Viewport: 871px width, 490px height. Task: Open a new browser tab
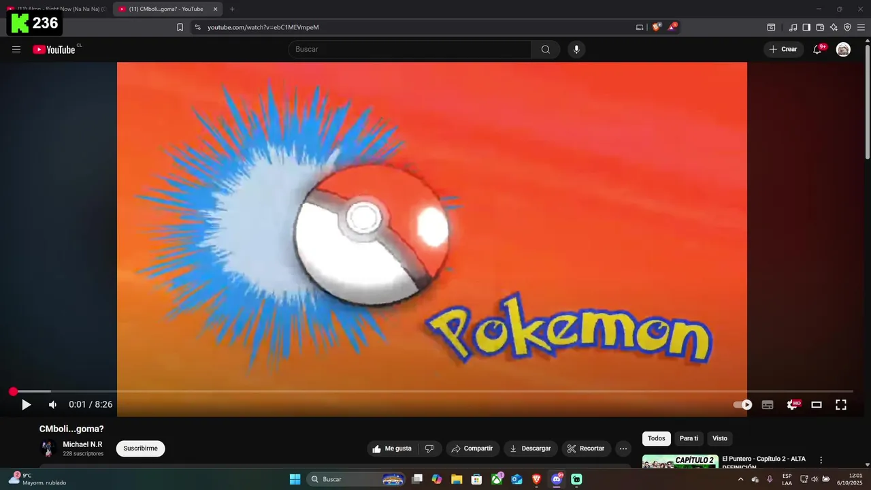232,9
